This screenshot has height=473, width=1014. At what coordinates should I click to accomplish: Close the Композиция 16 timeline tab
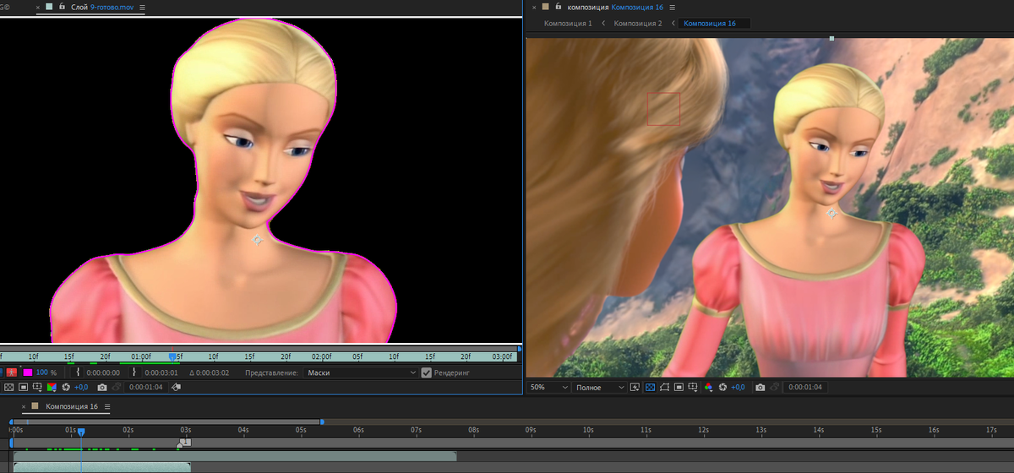point(25,407)
